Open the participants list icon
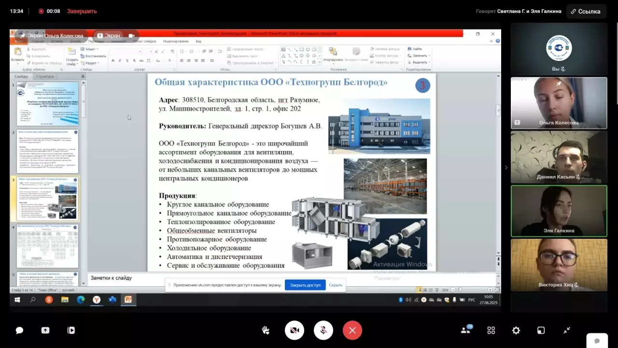Screen dimensions: 618x348 coord(466,330)
